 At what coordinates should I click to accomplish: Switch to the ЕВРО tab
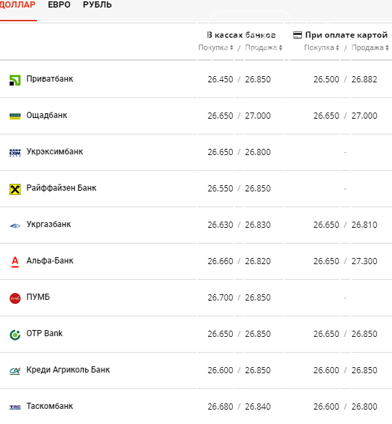tap(59, 5)
